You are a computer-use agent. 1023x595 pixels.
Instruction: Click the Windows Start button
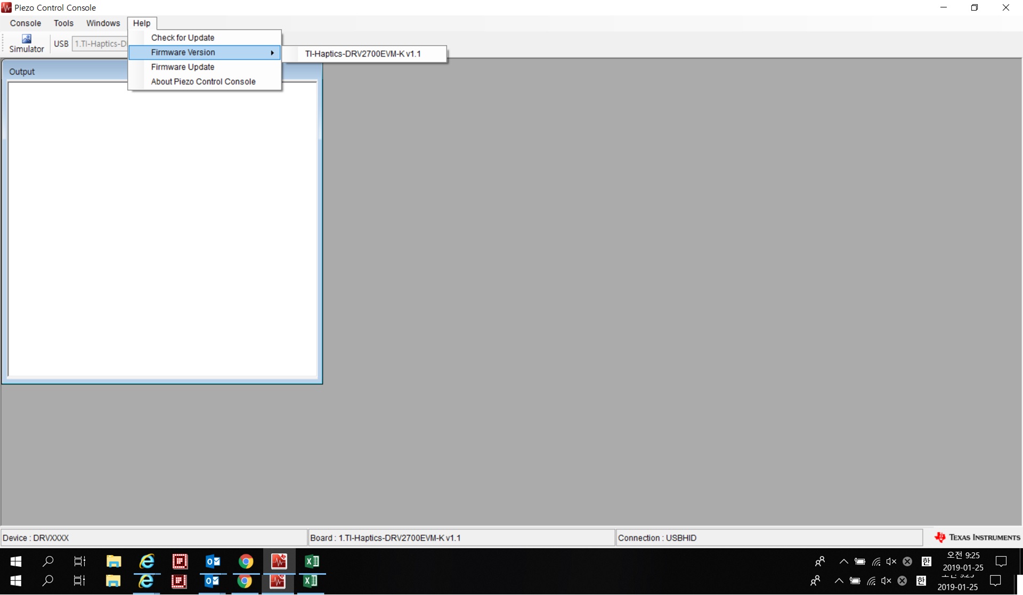click(x=16, y=561)
